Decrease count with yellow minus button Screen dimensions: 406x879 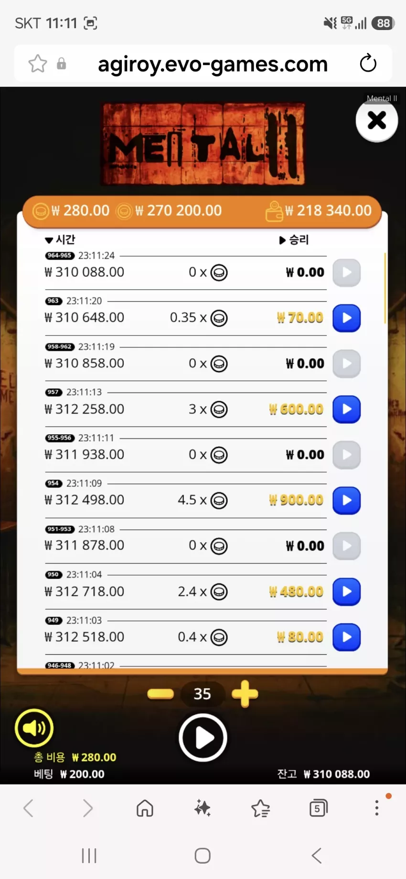pyautogui.click(x=160, y=694)
